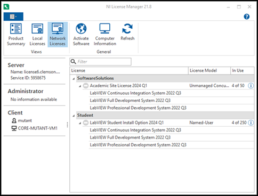The height and width of the screenshot is (196, 258).
Task: Switch to Local Licenses view
Action: (x=37, y=35)
